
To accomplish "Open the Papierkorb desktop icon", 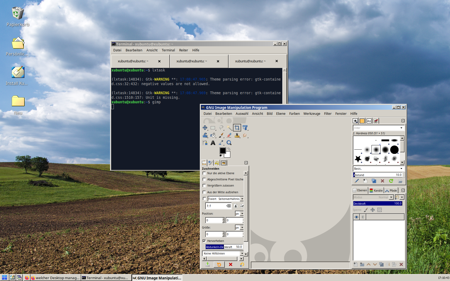I will pos(18,17).
